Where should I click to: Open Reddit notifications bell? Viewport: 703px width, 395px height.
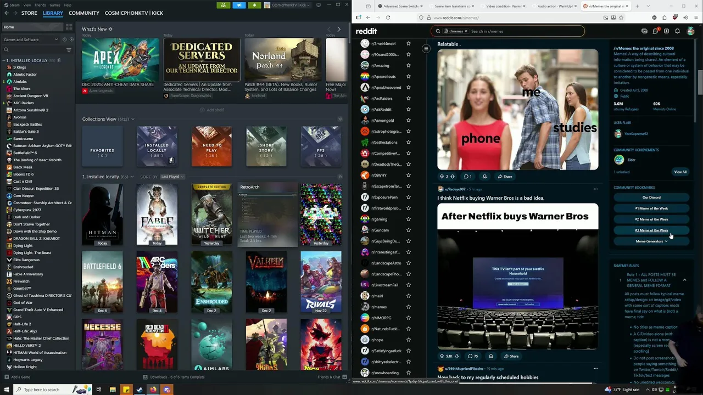677,31
